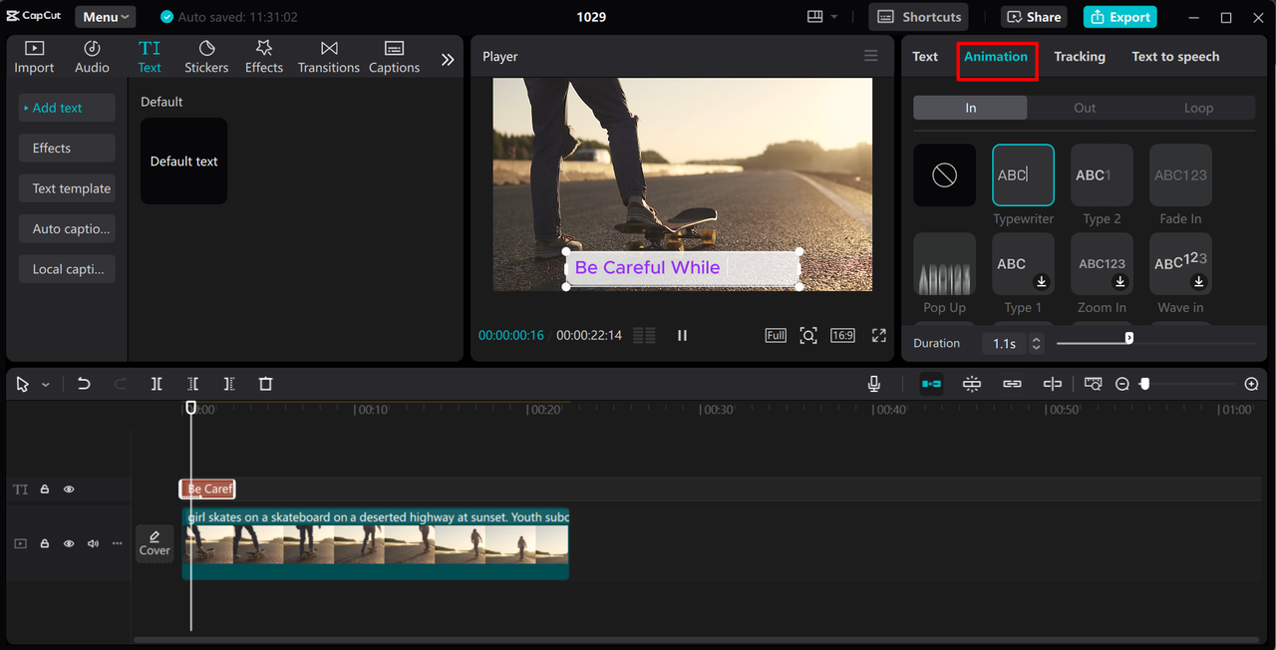Open the cursor tool dropdown arrow
This screenshot has height=650, width=1276.
point(46,385)
